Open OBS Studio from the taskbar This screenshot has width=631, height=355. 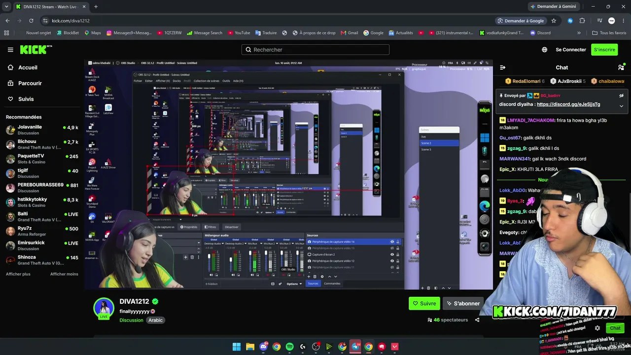316,347
